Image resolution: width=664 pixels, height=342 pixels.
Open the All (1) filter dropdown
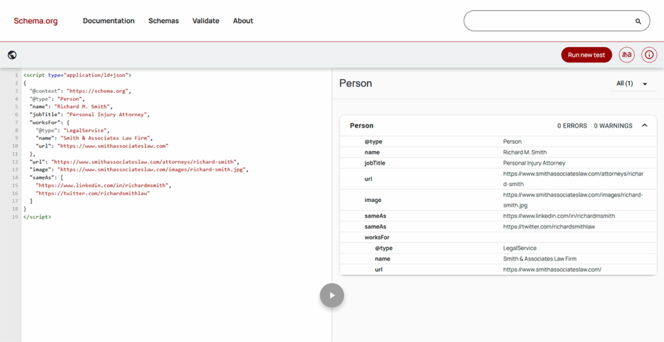[x=632, y=83]
